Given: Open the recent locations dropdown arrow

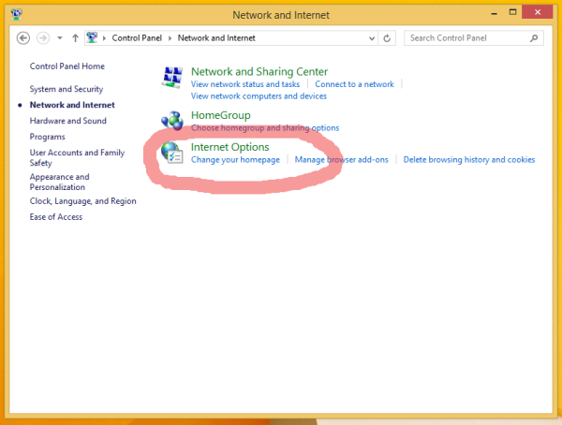Looking at the screenshot, I should [x=60, y=38].
